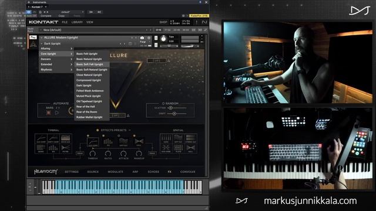The image size is (376, 211).
Task: Choose the top-right Spatial effect tile
Action: (190, 139)
